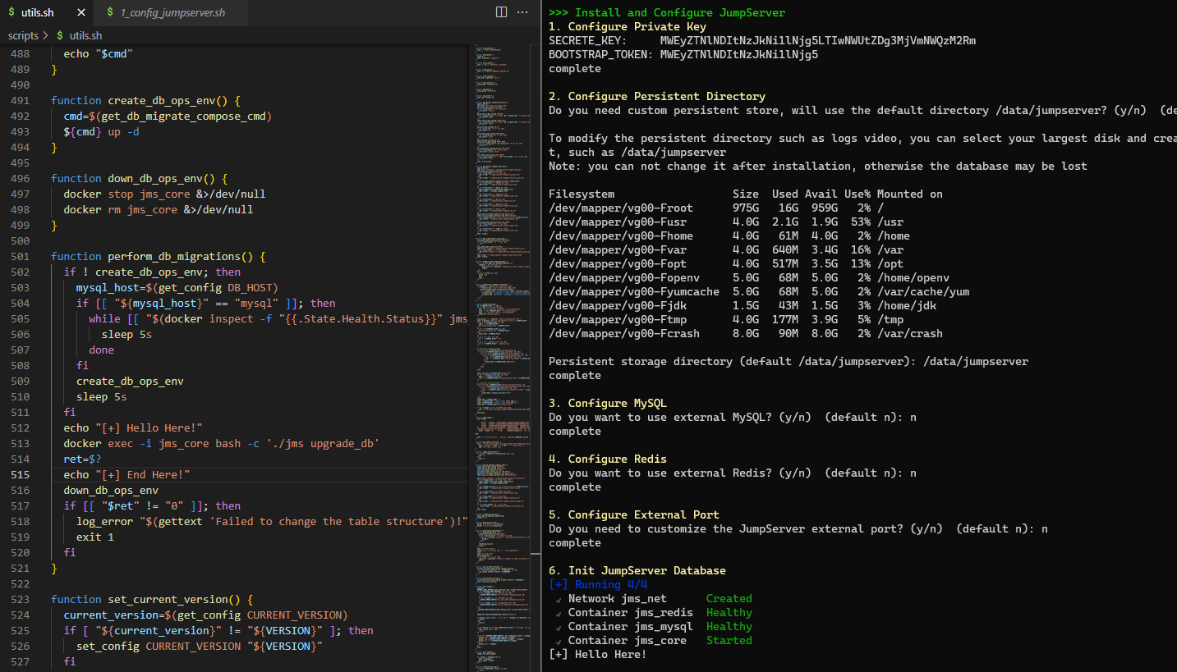The image size is (1177, 672).
Task: Close the utils.sh tab
Action: [80, 12]
